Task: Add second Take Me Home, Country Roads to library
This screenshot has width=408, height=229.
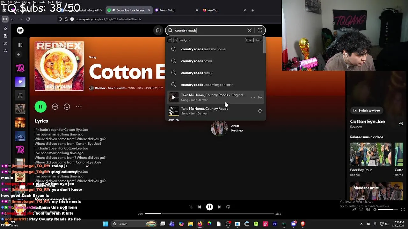Action: pos(260,111)
